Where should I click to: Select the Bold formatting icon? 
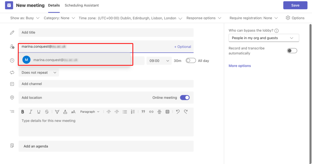23,111
